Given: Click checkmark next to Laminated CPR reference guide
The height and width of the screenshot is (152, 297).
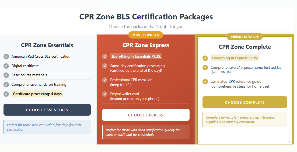Looking at the screenshot, I should (205, 82).
